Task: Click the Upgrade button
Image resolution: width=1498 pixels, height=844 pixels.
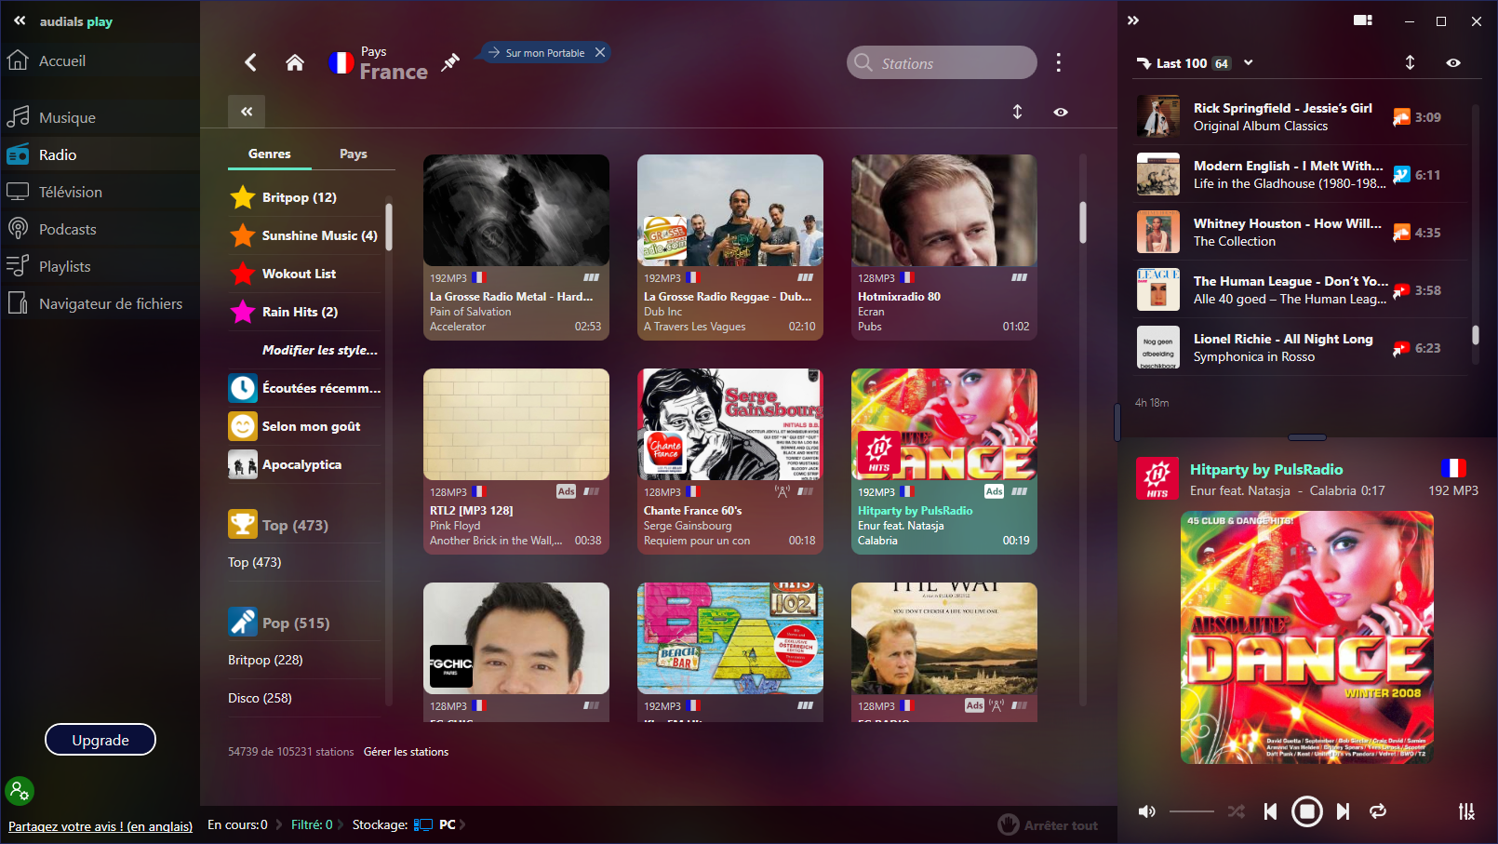Action: click(x=100, y=740)
